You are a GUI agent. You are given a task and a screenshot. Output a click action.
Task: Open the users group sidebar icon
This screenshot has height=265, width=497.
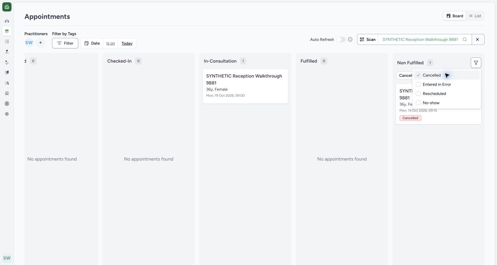(x=7, y=83)
